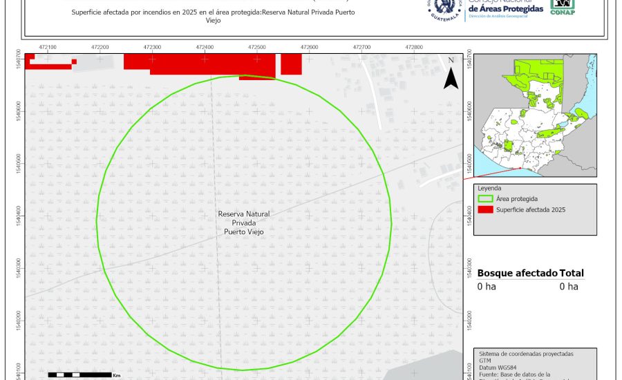This screenshot has width=622, height=380.
Task: Select the Reserva Natural Privada Puerto Viejo label
Action: pos(243,223)
